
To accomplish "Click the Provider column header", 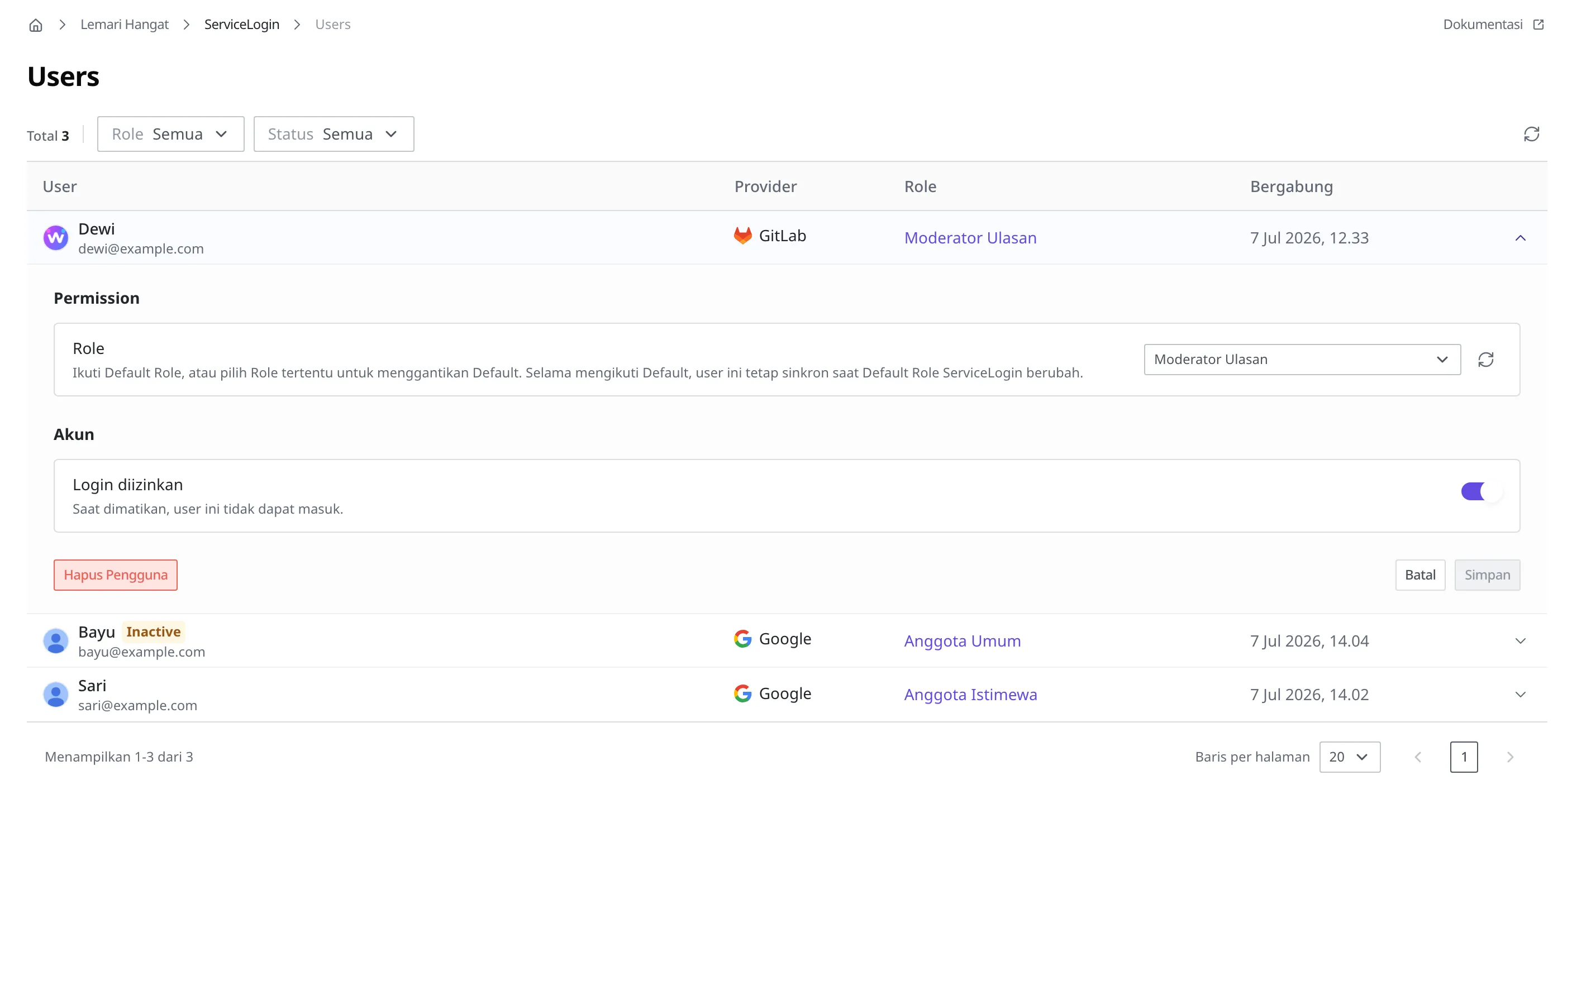I will tap(765, 186).
